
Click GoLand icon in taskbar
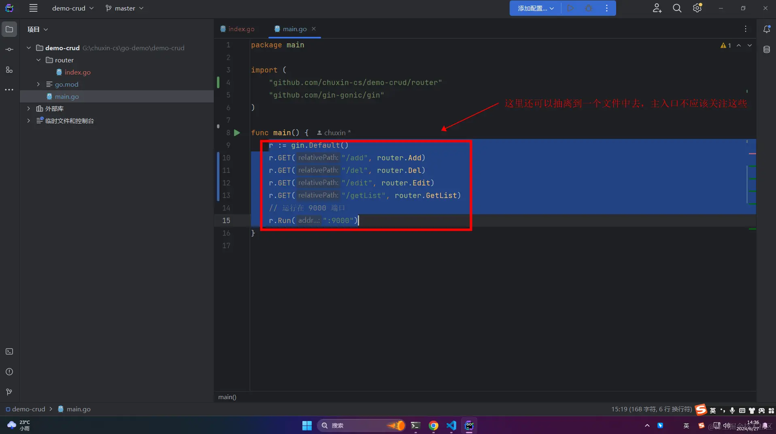coord(469,425)
